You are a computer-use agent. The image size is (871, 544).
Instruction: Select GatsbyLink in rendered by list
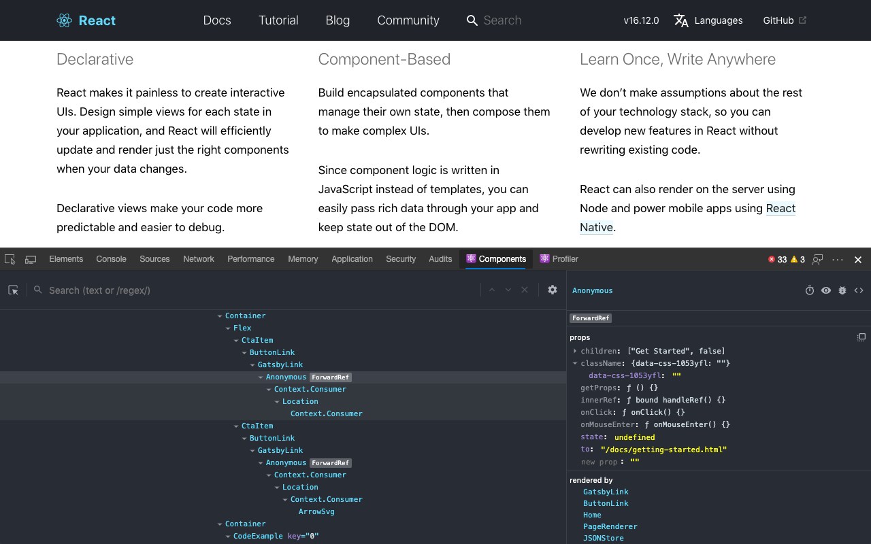click(606, 492)
